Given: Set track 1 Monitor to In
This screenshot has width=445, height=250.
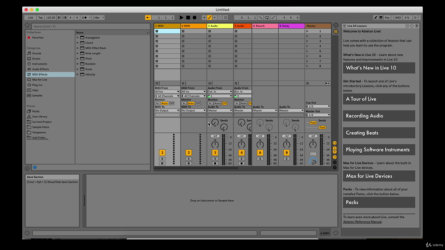Looking at the screenshot, I should click(x=157, y=103).
